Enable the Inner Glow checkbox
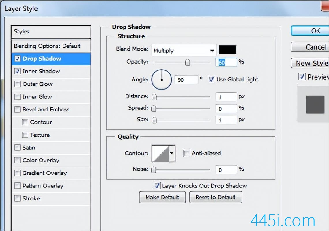This screenshot has width=329, height=231. coord(18,97)
